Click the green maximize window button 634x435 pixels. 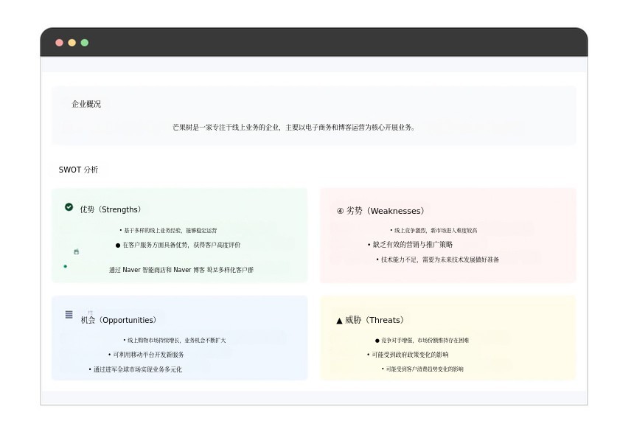(x=84, y=43)
